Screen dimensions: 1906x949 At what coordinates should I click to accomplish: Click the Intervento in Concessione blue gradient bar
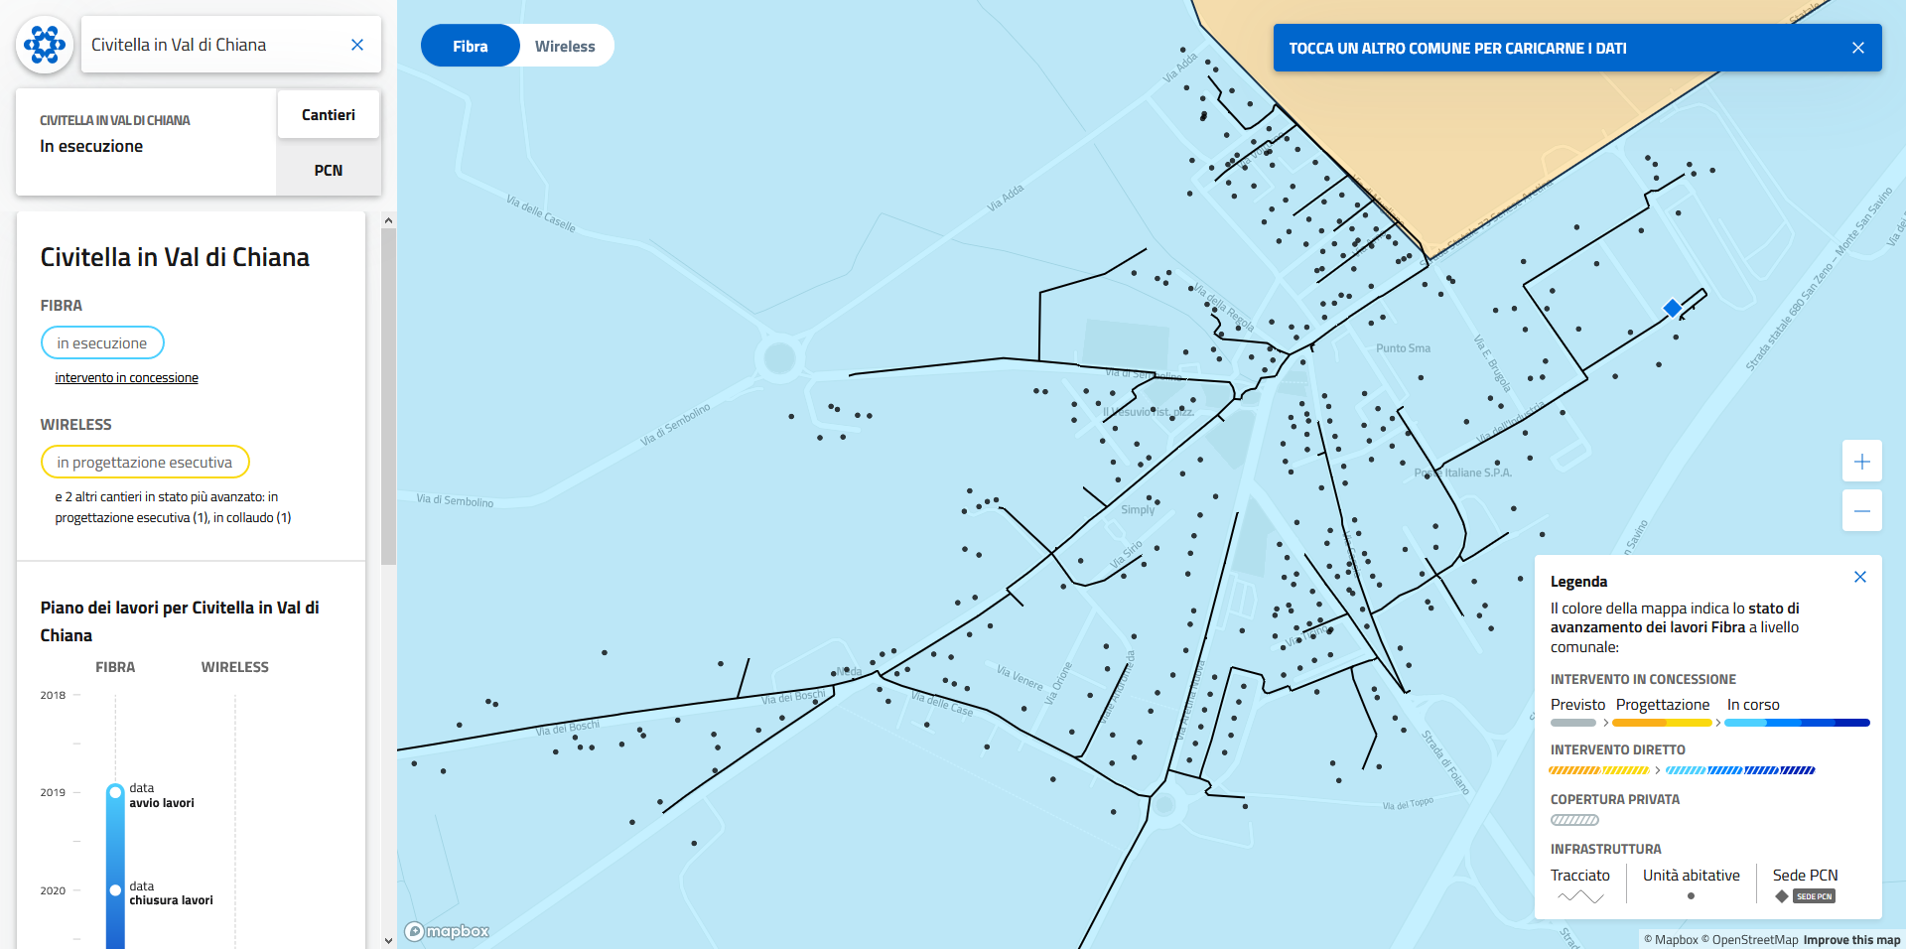[1797, 723]
